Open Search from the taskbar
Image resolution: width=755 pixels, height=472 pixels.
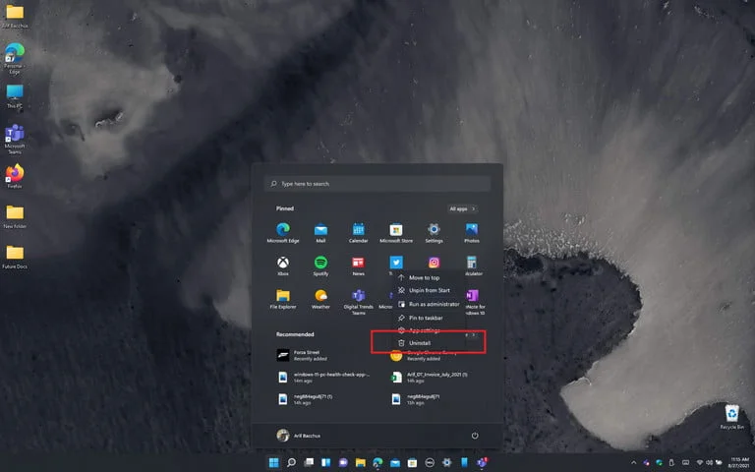[291, 463]
